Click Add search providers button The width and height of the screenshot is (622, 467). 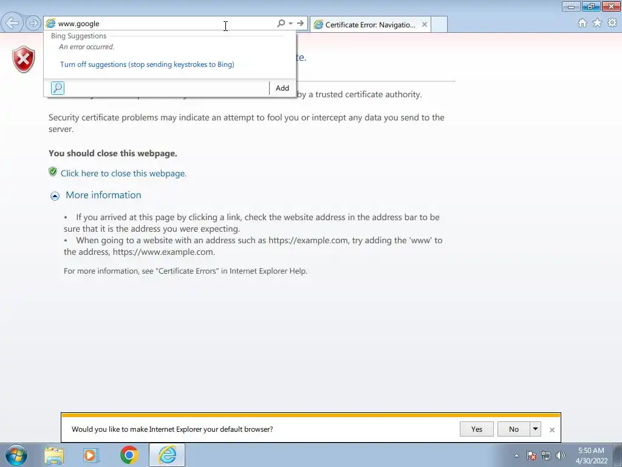coord(282,88)
